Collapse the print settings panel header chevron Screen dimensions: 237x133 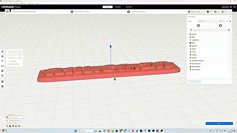coord(230,11)
